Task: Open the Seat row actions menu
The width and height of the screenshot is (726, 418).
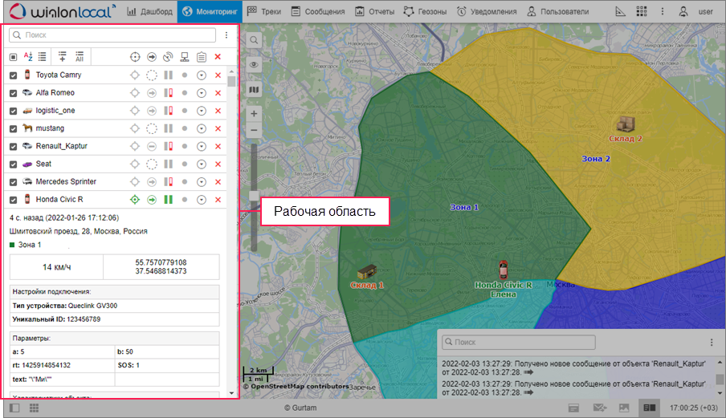Action: click(x=202, y=164)
